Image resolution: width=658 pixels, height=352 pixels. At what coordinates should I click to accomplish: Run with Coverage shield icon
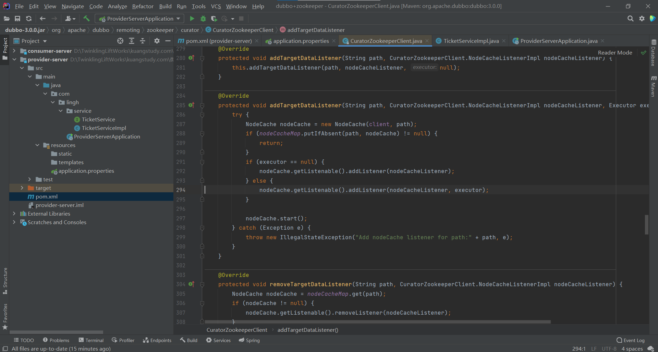(214, 19)
